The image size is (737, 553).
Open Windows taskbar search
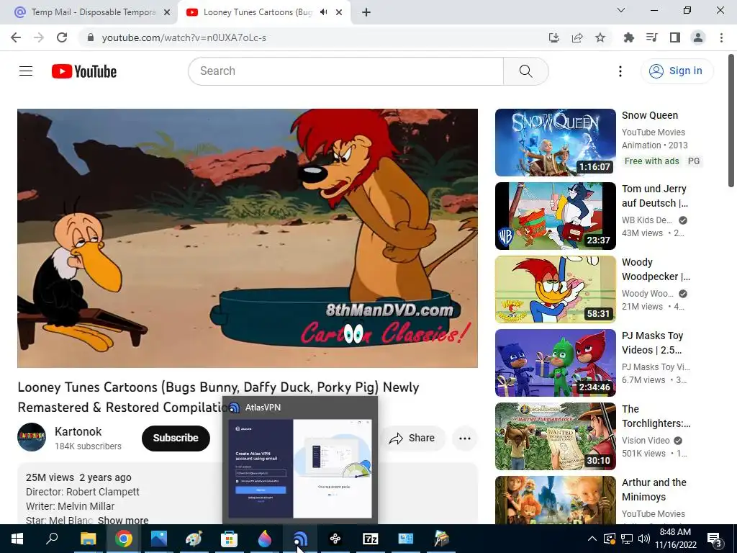[x=52, y=539]
